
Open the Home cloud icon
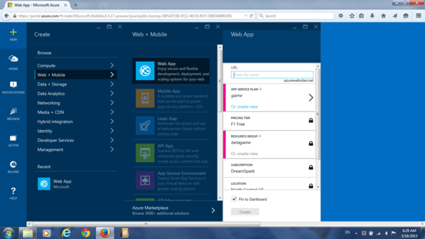(13, 59)
